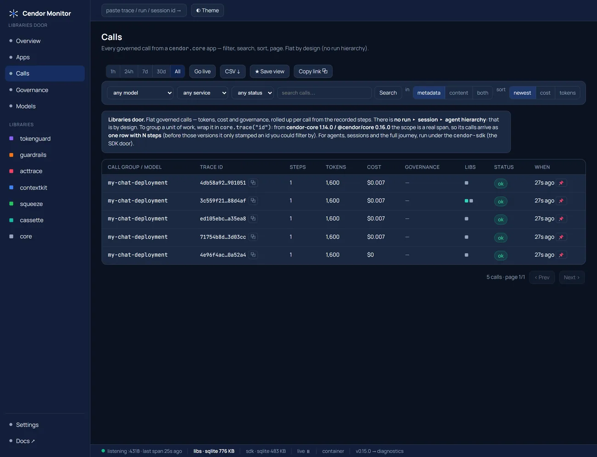The height and width of the screenshot is (457, 597).
Task: Open the Docs external link
Action: point(45,441)
